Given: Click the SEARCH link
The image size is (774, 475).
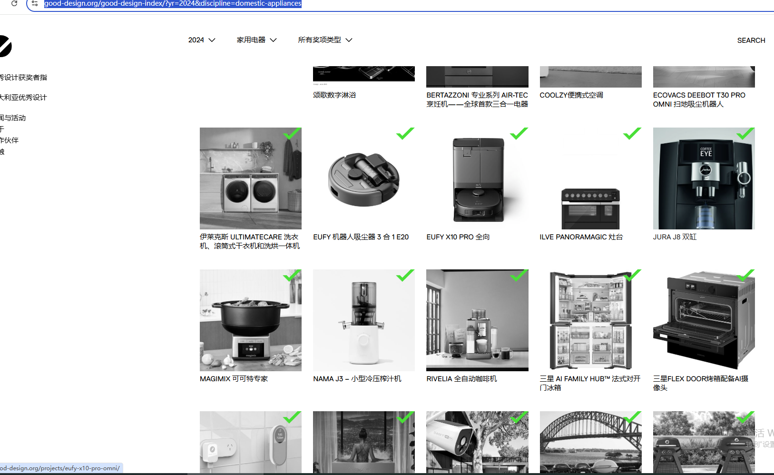Looking at the screenshot, I should tap(751, 40).
